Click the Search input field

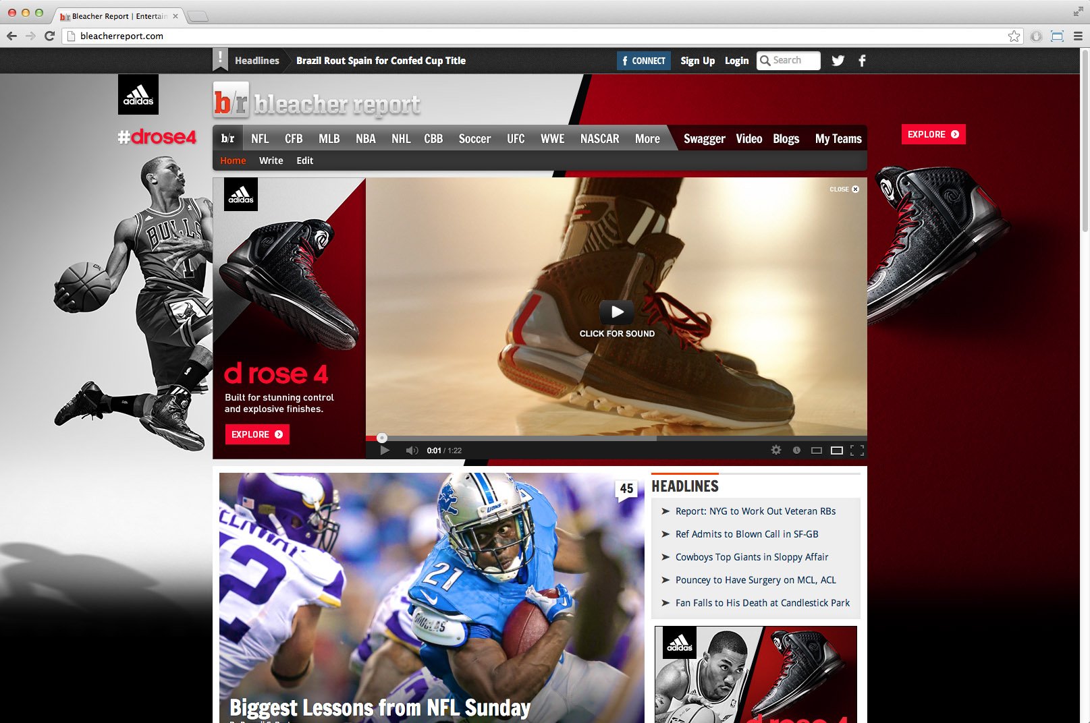[x=788, y=60]
